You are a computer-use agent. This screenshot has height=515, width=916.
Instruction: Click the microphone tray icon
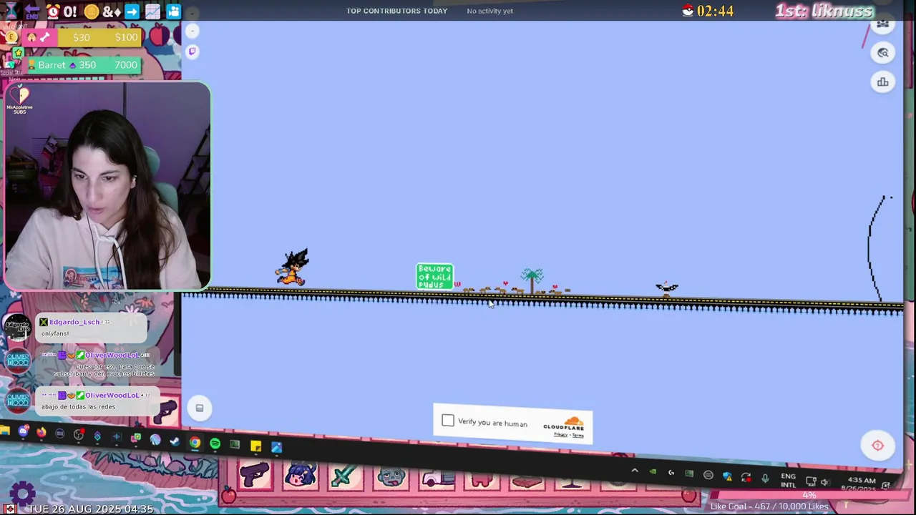pyautogui.click(x=765, y=478)
